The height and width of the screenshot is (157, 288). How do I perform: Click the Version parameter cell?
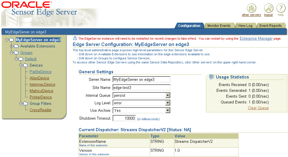coord(114,152)
